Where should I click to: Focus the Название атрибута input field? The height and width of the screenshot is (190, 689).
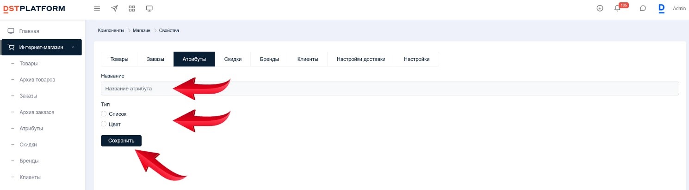pos(390,89)
